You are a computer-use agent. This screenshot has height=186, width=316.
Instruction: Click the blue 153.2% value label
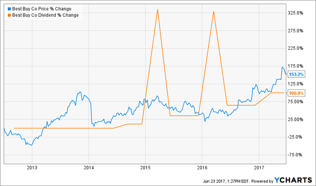pos(296,74)
